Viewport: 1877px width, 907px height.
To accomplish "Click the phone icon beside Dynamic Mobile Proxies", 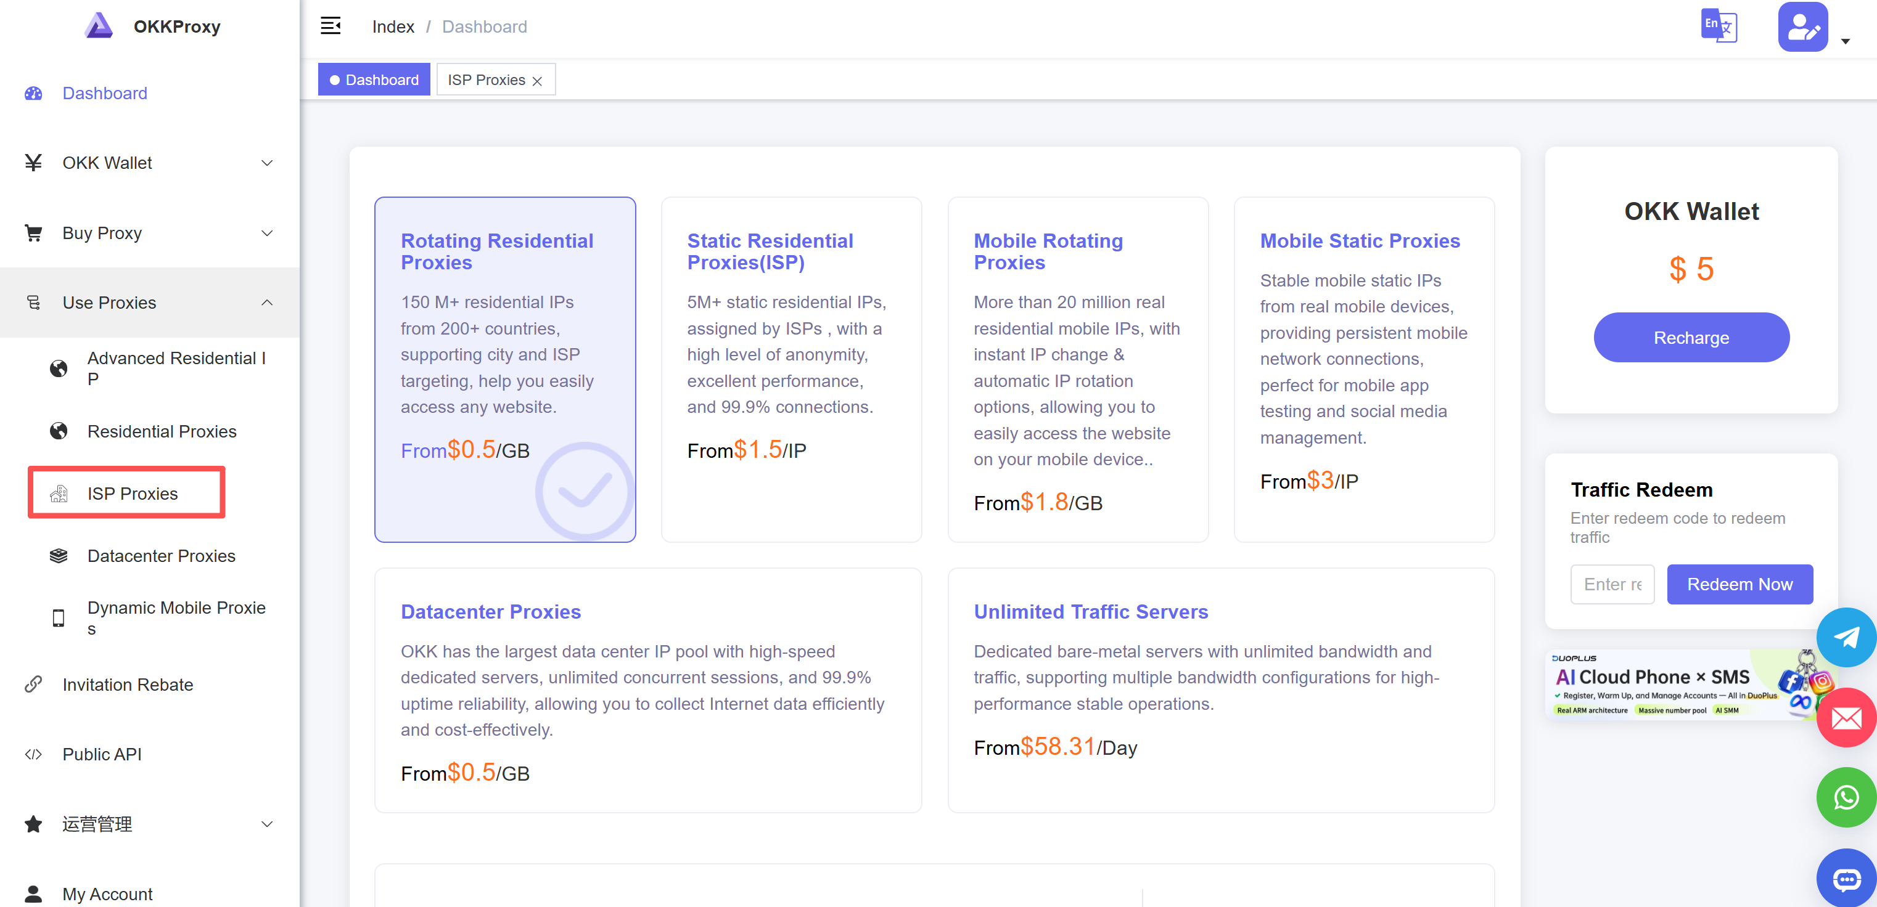I will [x=59, y=618].
